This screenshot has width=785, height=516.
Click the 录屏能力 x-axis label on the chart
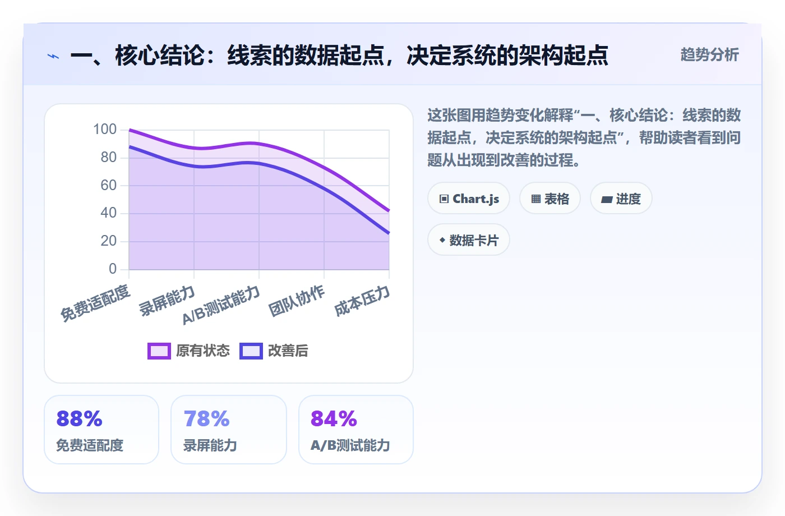point(167,301)
